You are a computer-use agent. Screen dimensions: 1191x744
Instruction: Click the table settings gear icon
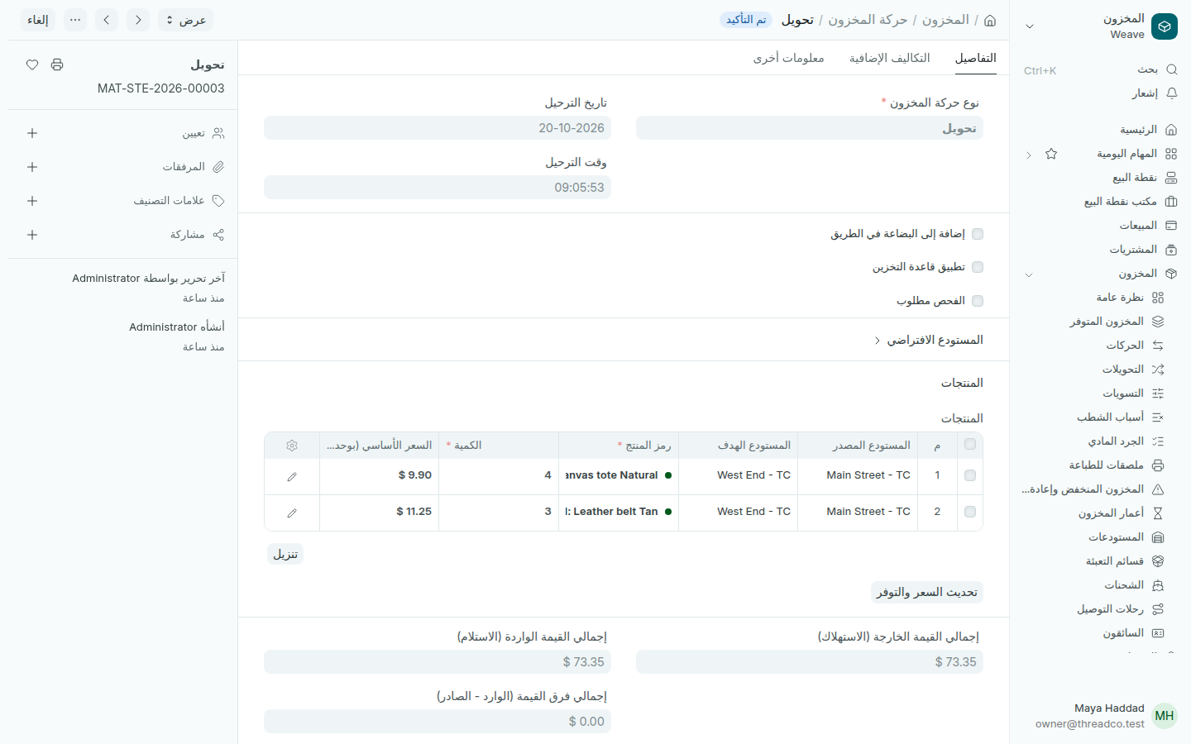(292, 446)
